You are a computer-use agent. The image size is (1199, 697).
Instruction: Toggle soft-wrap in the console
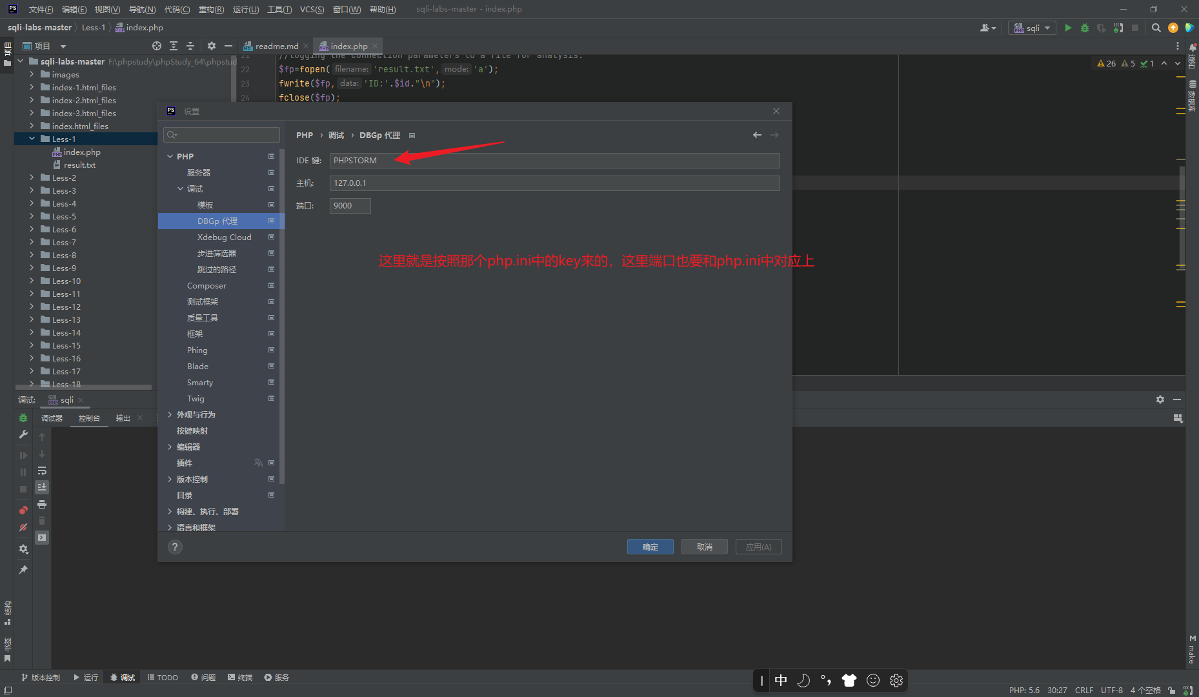pyautogui.click(x=42, y=471)
